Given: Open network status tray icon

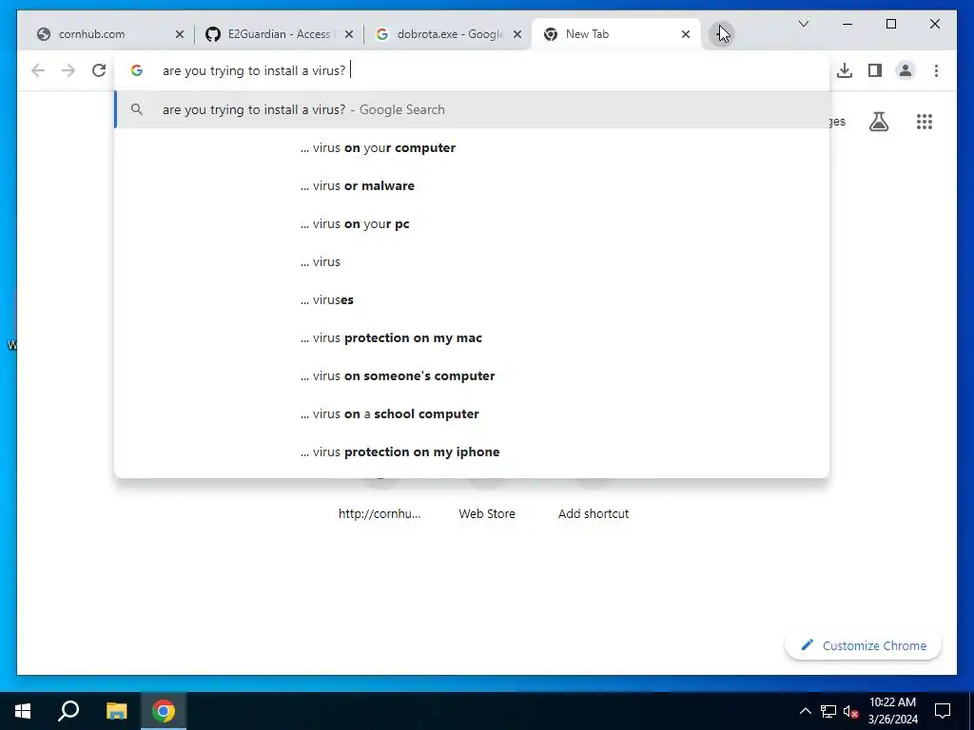Looking at the screenshot, I should tap(828, 711).
